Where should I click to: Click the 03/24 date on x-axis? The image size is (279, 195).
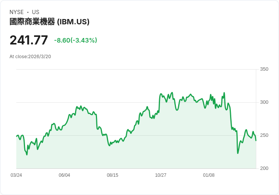pos(16,175)
